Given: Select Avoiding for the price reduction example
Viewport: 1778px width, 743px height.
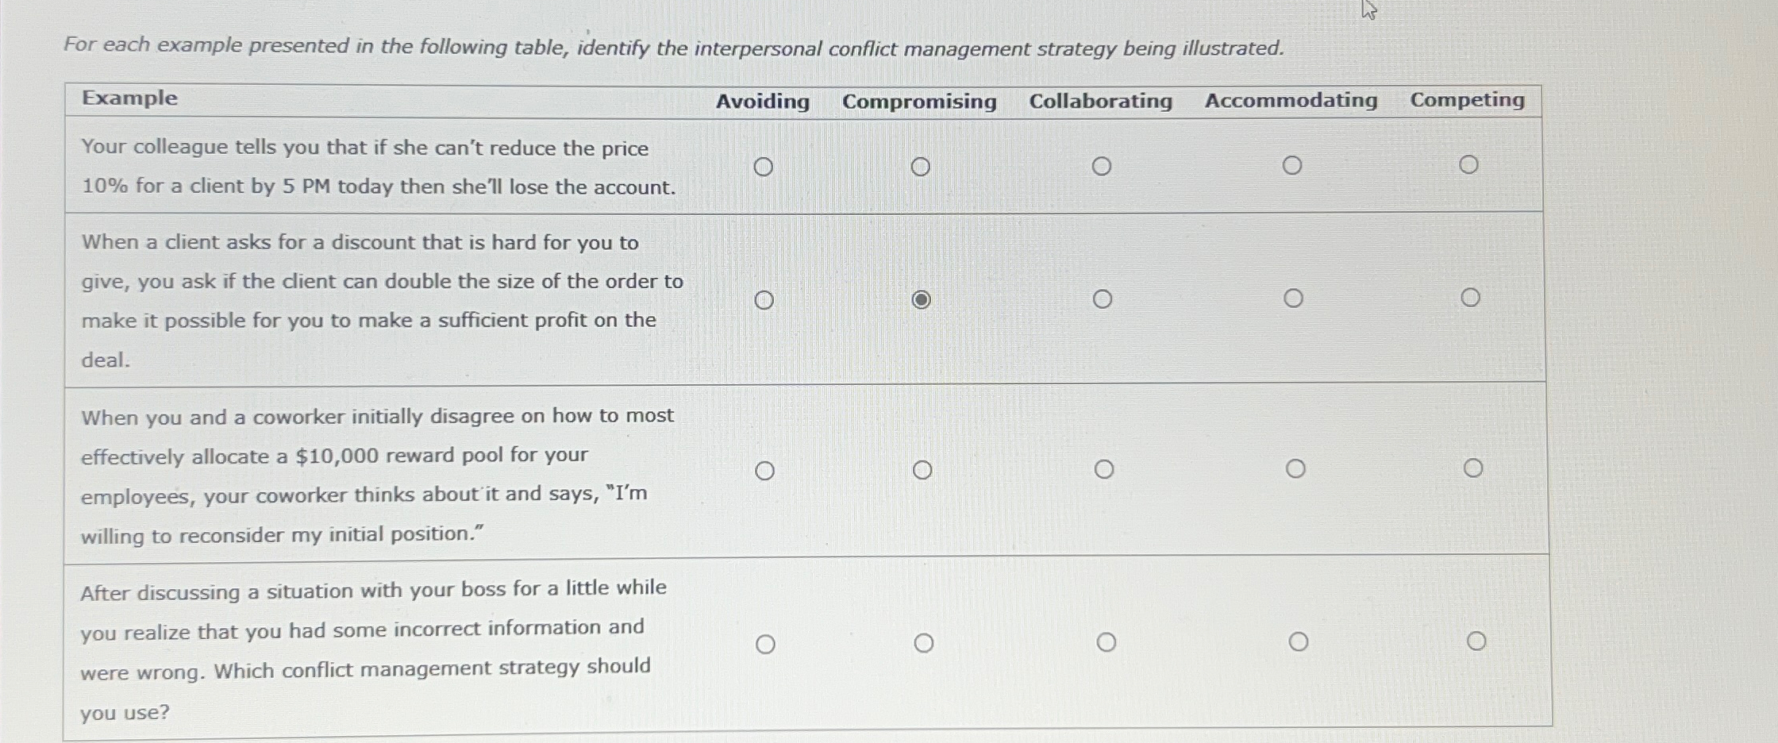Looking at the screenshot, I should [x=764, y=167].
